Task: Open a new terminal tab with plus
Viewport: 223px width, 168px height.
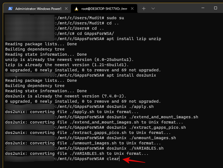Action: (144, 9)
